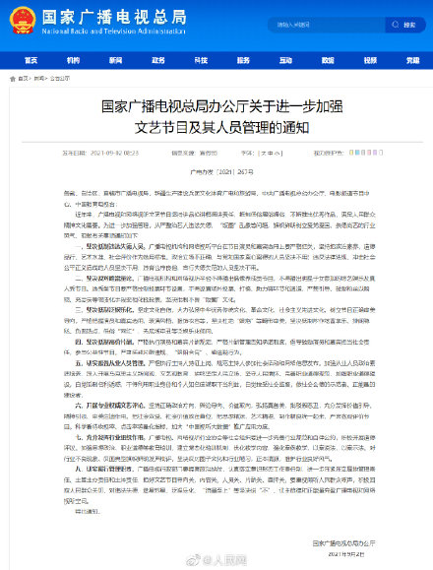Screen dimensions: 433x570
Task: Choose the white eye-protection color swatch
Action: 381,153
